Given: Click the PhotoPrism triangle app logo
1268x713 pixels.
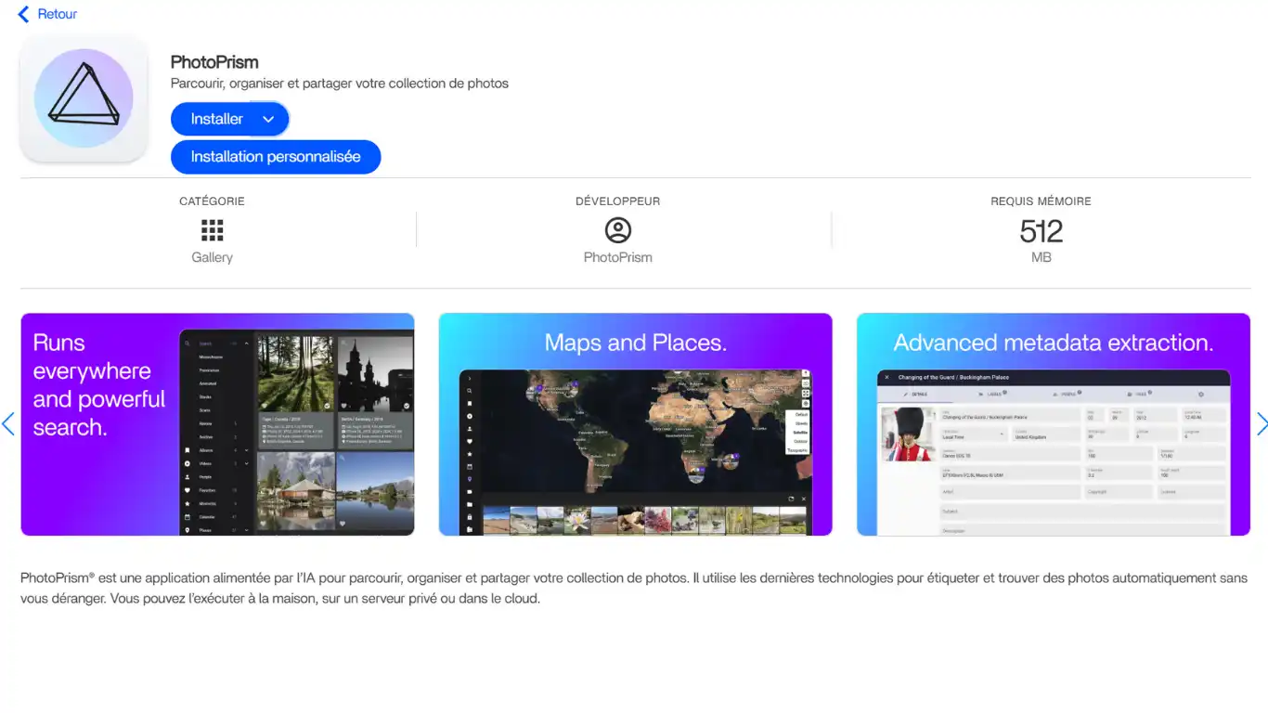Looking at the screenshot, I should 84,98.
